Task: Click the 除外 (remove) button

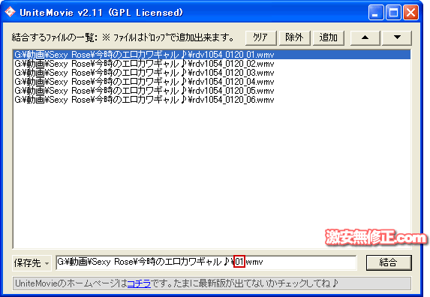Action: pos(294,37)
